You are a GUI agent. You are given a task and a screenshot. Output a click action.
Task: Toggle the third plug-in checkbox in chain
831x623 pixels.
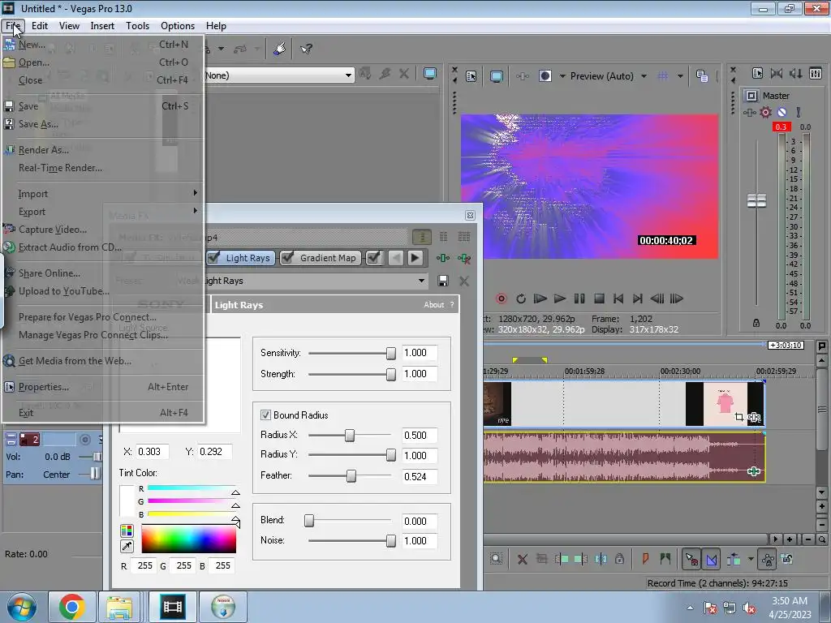(x=373, y=258)
